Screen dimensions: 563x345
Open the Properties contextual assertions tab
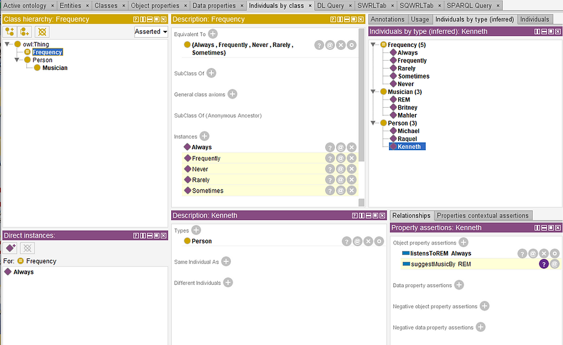coord(483,215)
